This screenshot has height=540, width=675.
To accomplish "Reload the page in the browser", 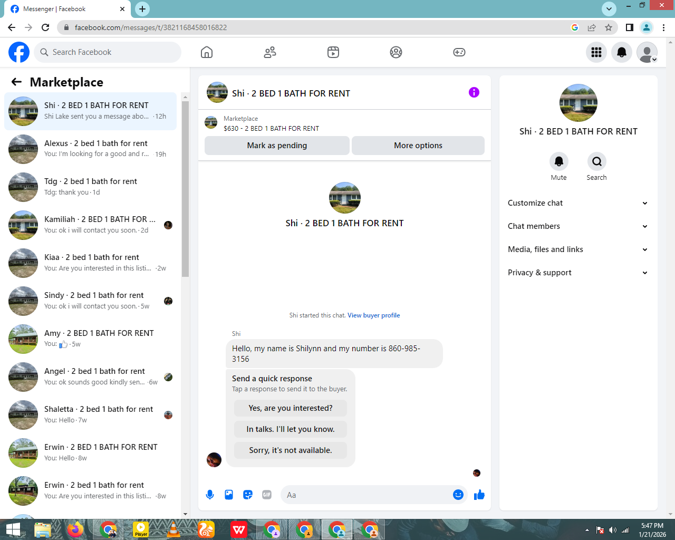I will pos(45,27).
